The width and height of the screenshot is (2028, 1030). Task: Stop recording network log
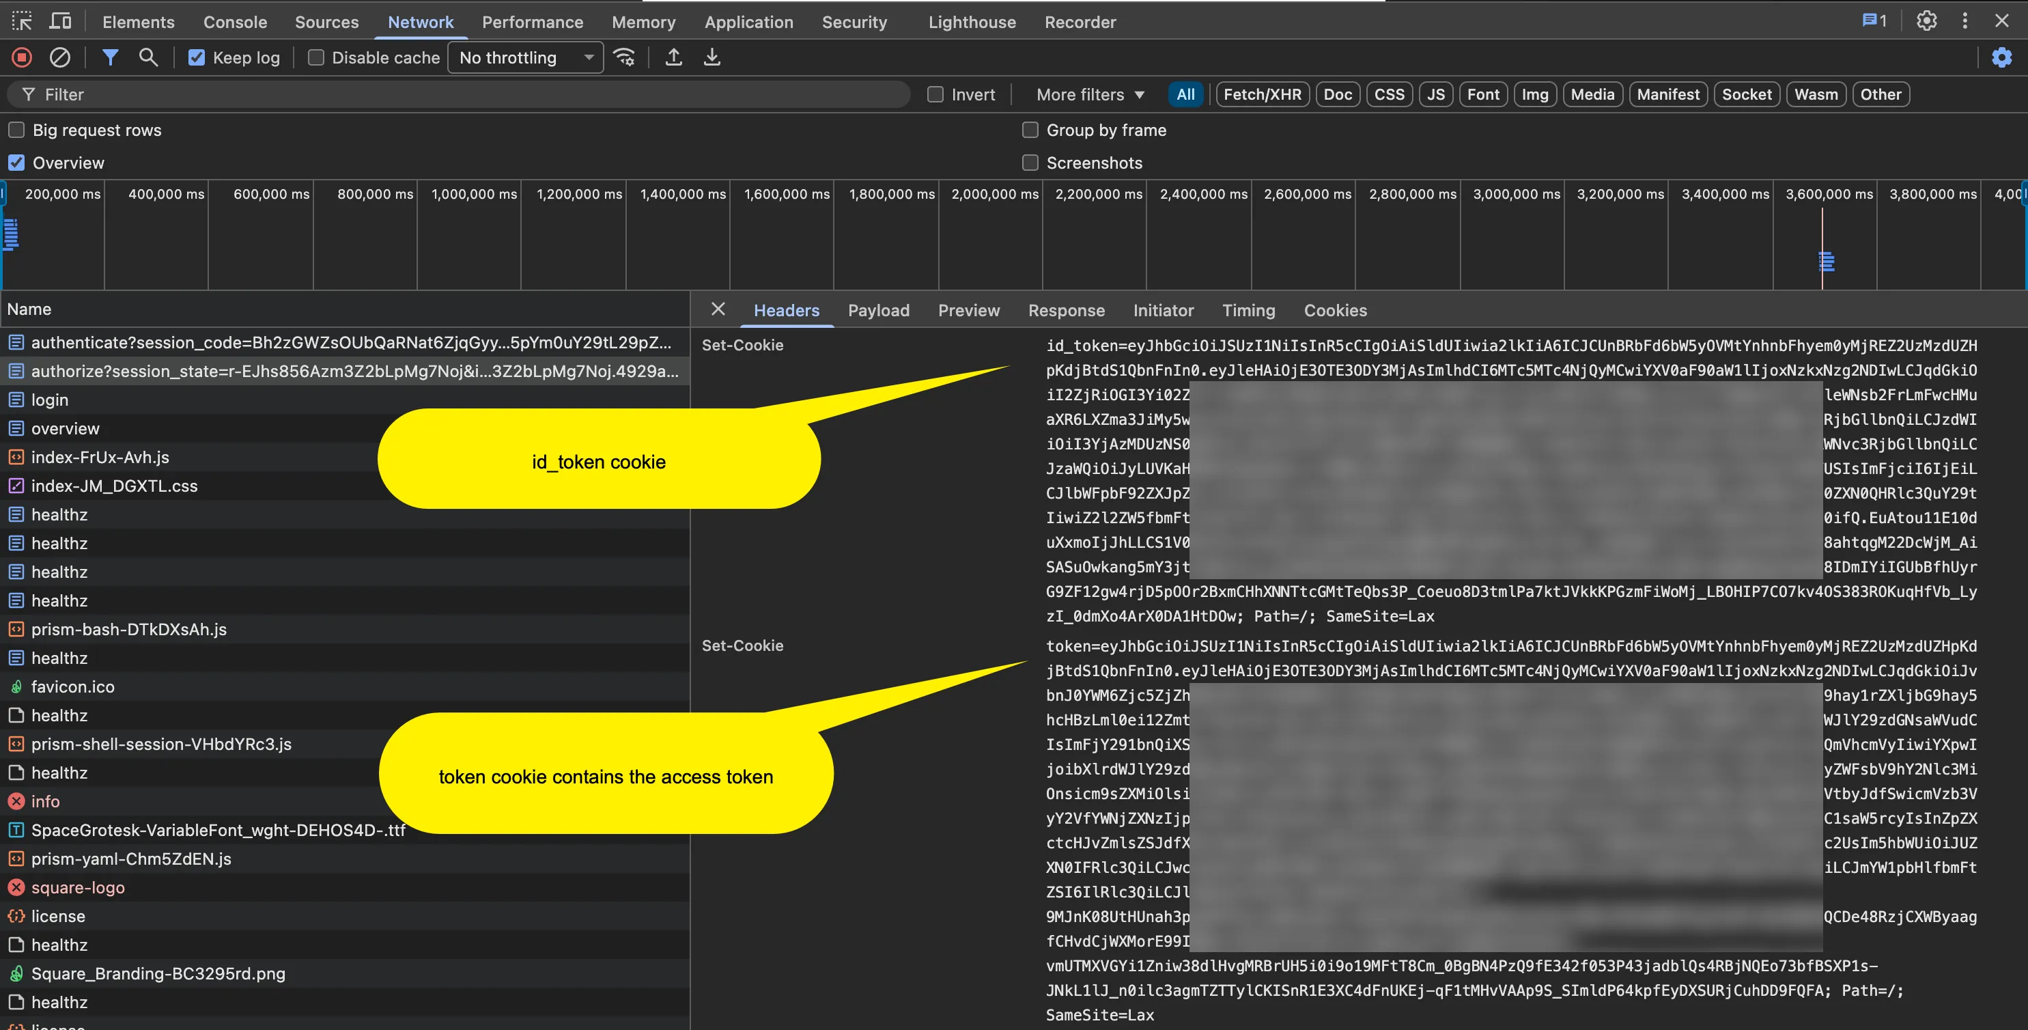[x=22, y=57]
